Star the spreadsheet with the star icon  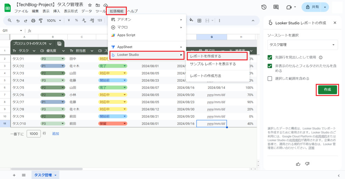pos(90,5)
